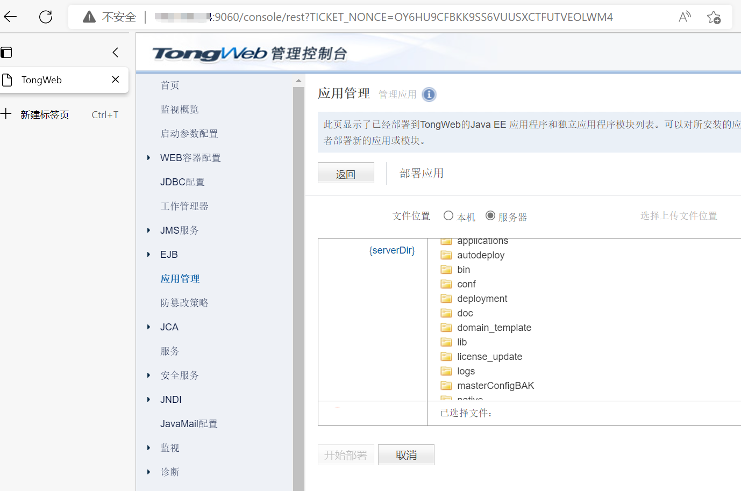The height and width of the screenshot is (491, 741).
Task: Select the 本机 file location option
Action: click(448, 215)
